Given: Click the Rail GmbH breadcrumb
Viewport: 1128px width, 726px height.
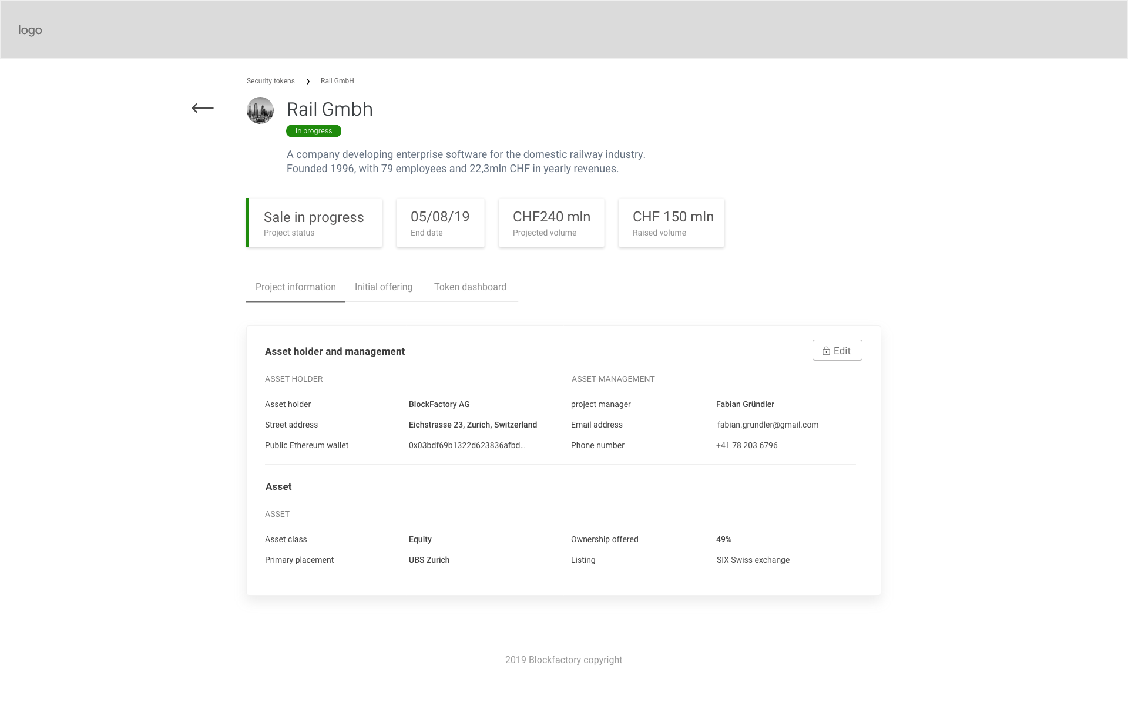Looking at the screenshot, I should tap(337, 81).
